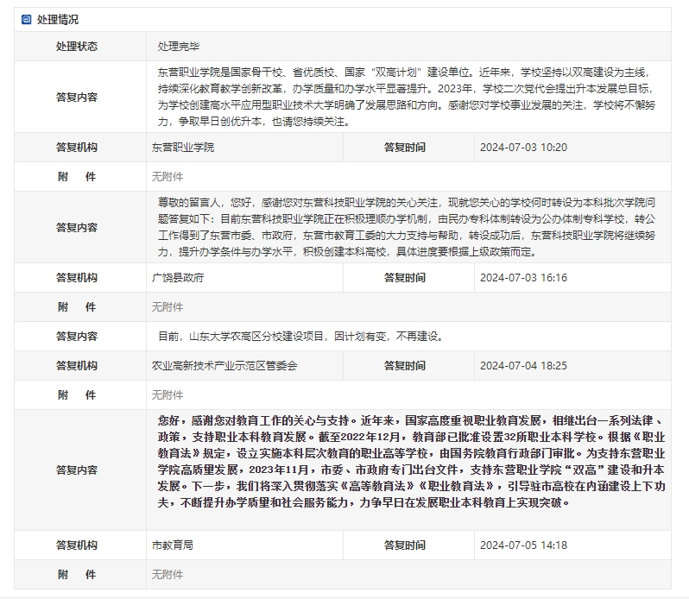The height and width of the screenshot is (599, 689).
Task: Click the 答复时间 label beside 2024-07-05 14:18
Action: pos(405,545)
